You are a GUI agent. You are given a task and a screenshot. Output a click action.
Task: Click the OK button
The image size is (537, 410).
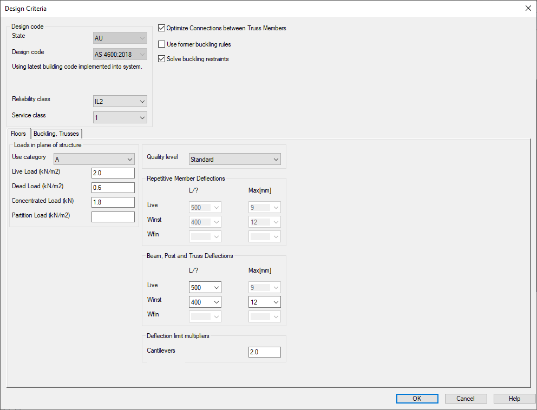click(x=417, y=399)
